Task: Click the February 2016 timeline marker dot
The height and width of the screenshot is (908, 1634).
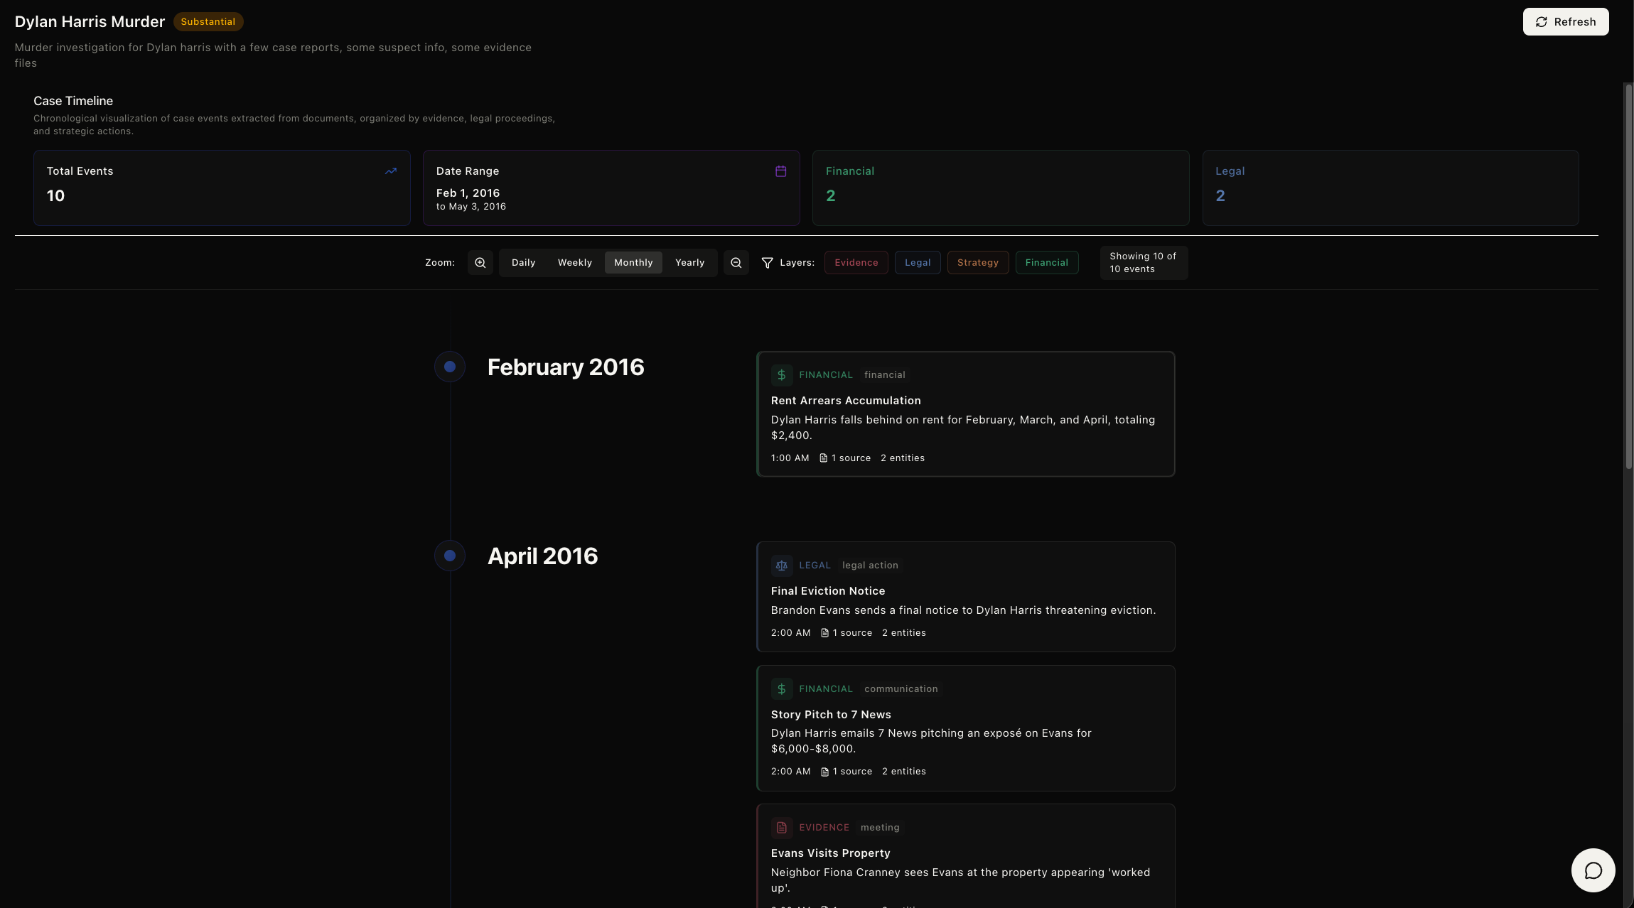Action: [450, 367]
